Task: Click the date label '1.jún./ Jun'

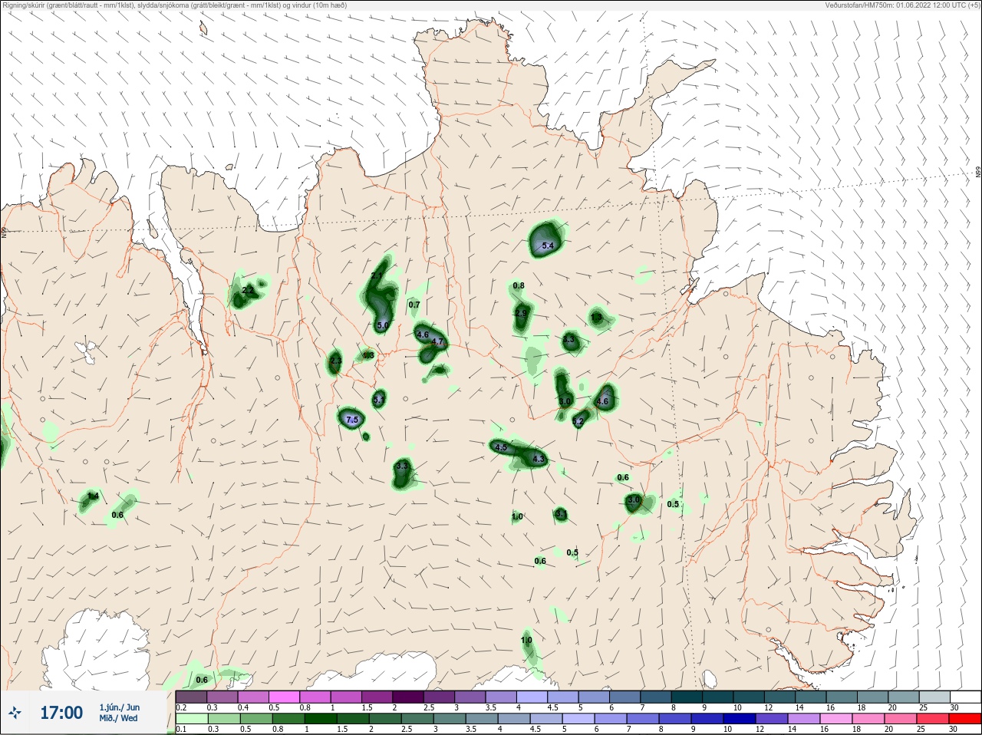Action: point(119,707)
